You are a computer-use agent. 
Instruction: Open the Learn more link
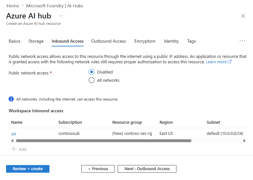(216, 62)
